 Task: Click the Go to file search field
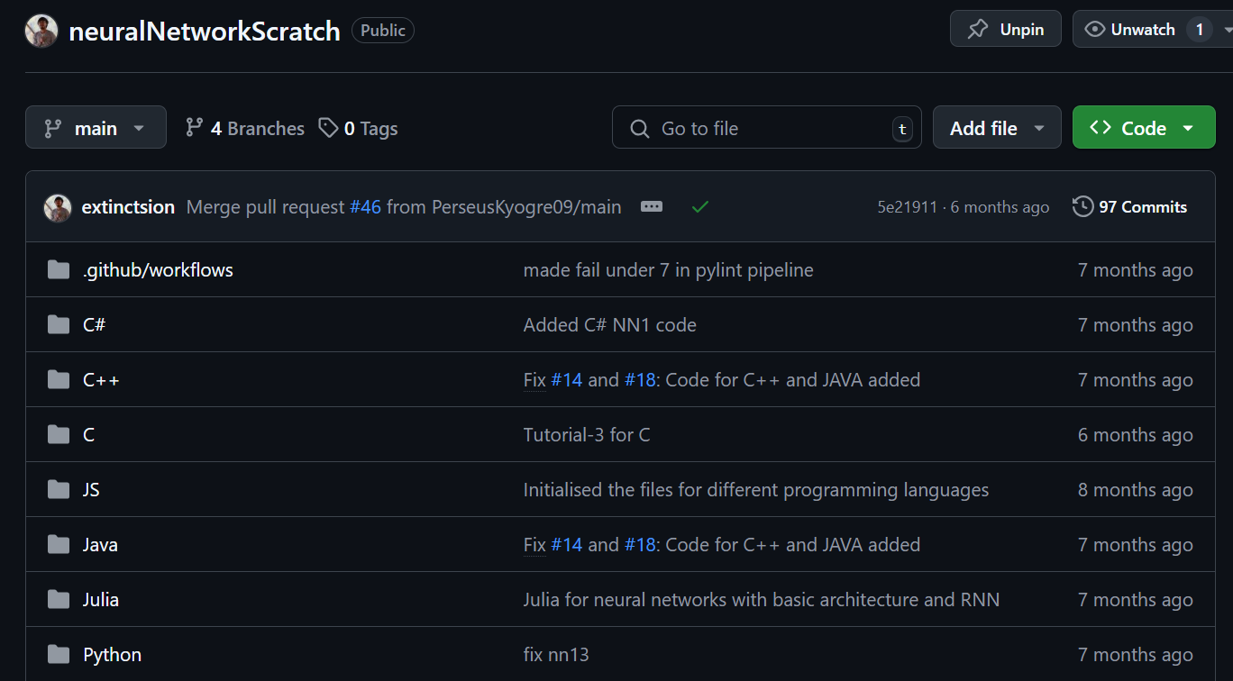(x=766, y=128)
